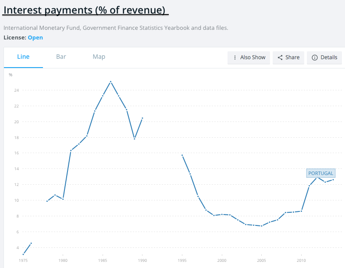Click the x-axis label 2010

(301, 261)
